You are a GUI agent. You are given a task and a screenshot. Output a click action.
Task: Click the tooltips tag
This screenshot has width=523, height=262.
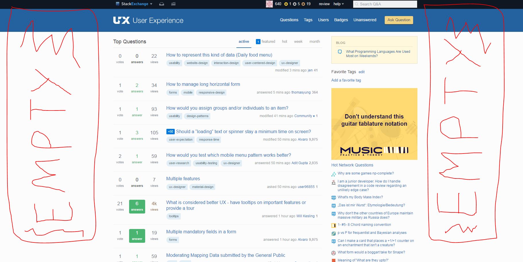174,216
